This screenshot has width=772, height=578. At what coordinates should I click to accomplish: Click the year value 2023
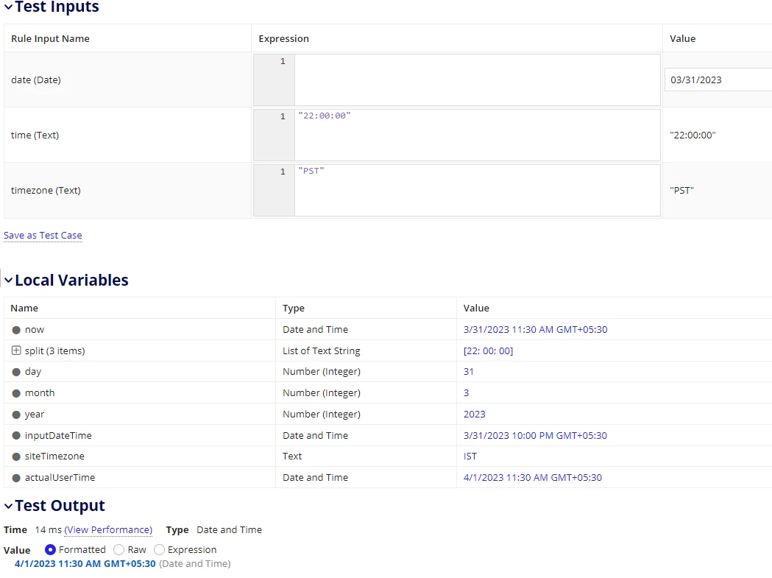click(474, 414)
